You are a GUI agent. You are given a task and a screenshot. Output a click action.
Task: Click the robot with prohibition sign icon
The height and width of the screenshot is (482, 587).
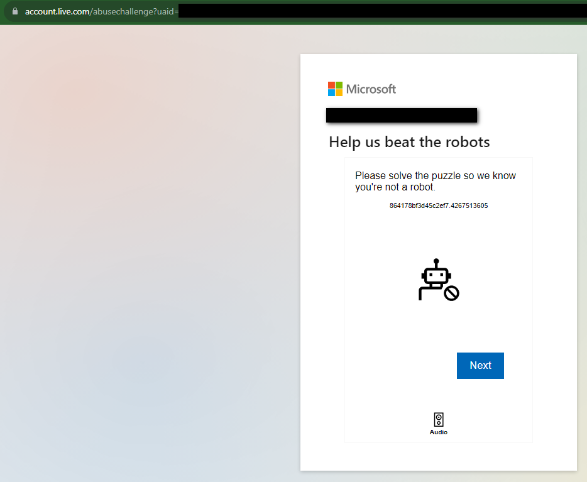point(439,280)
